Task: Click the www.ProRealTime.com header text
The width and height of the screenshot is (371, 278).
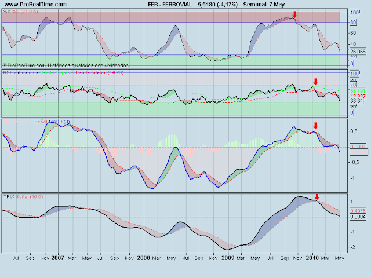Action: point(35,5)
